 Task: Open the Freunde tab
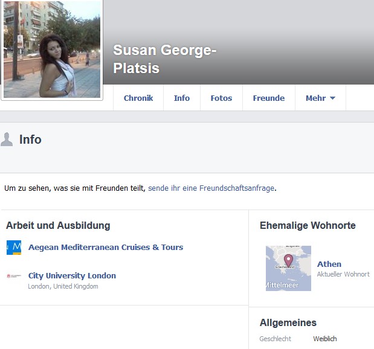[269, 98]
